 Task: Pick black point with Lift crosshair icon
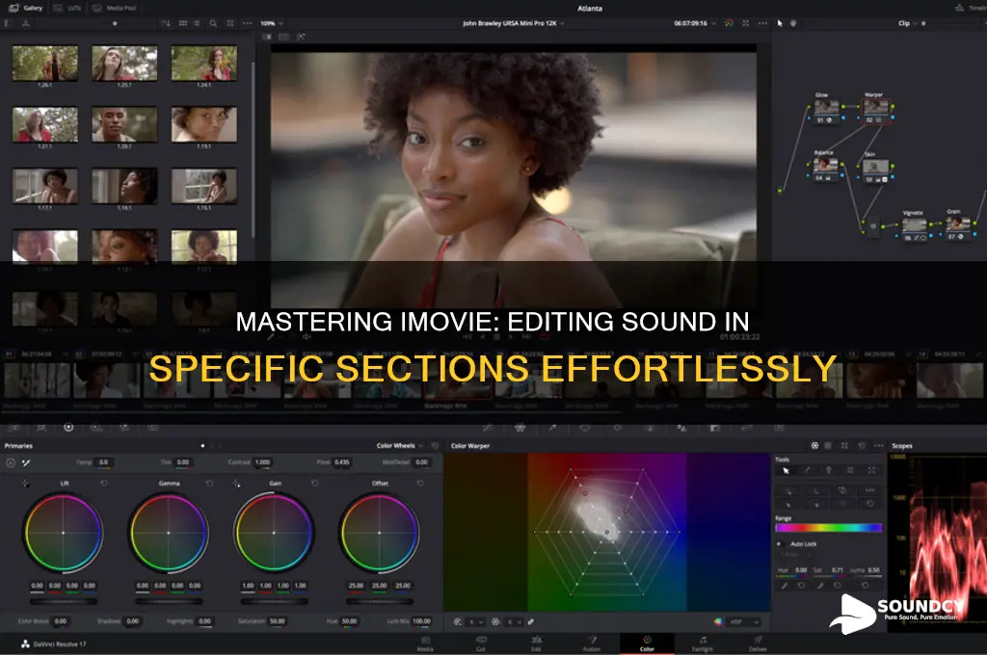25,484
